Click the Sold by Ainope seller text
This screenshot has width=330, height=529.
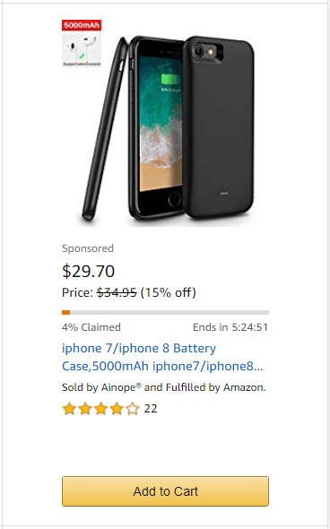point(163,387)
